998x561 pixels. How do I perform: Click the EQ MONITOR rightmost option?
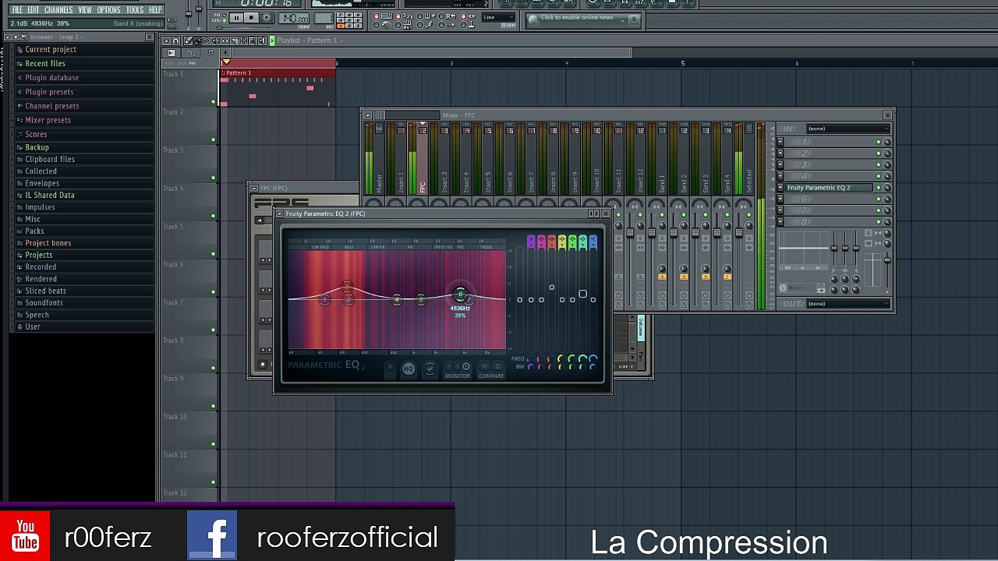[x=466, y=366]
